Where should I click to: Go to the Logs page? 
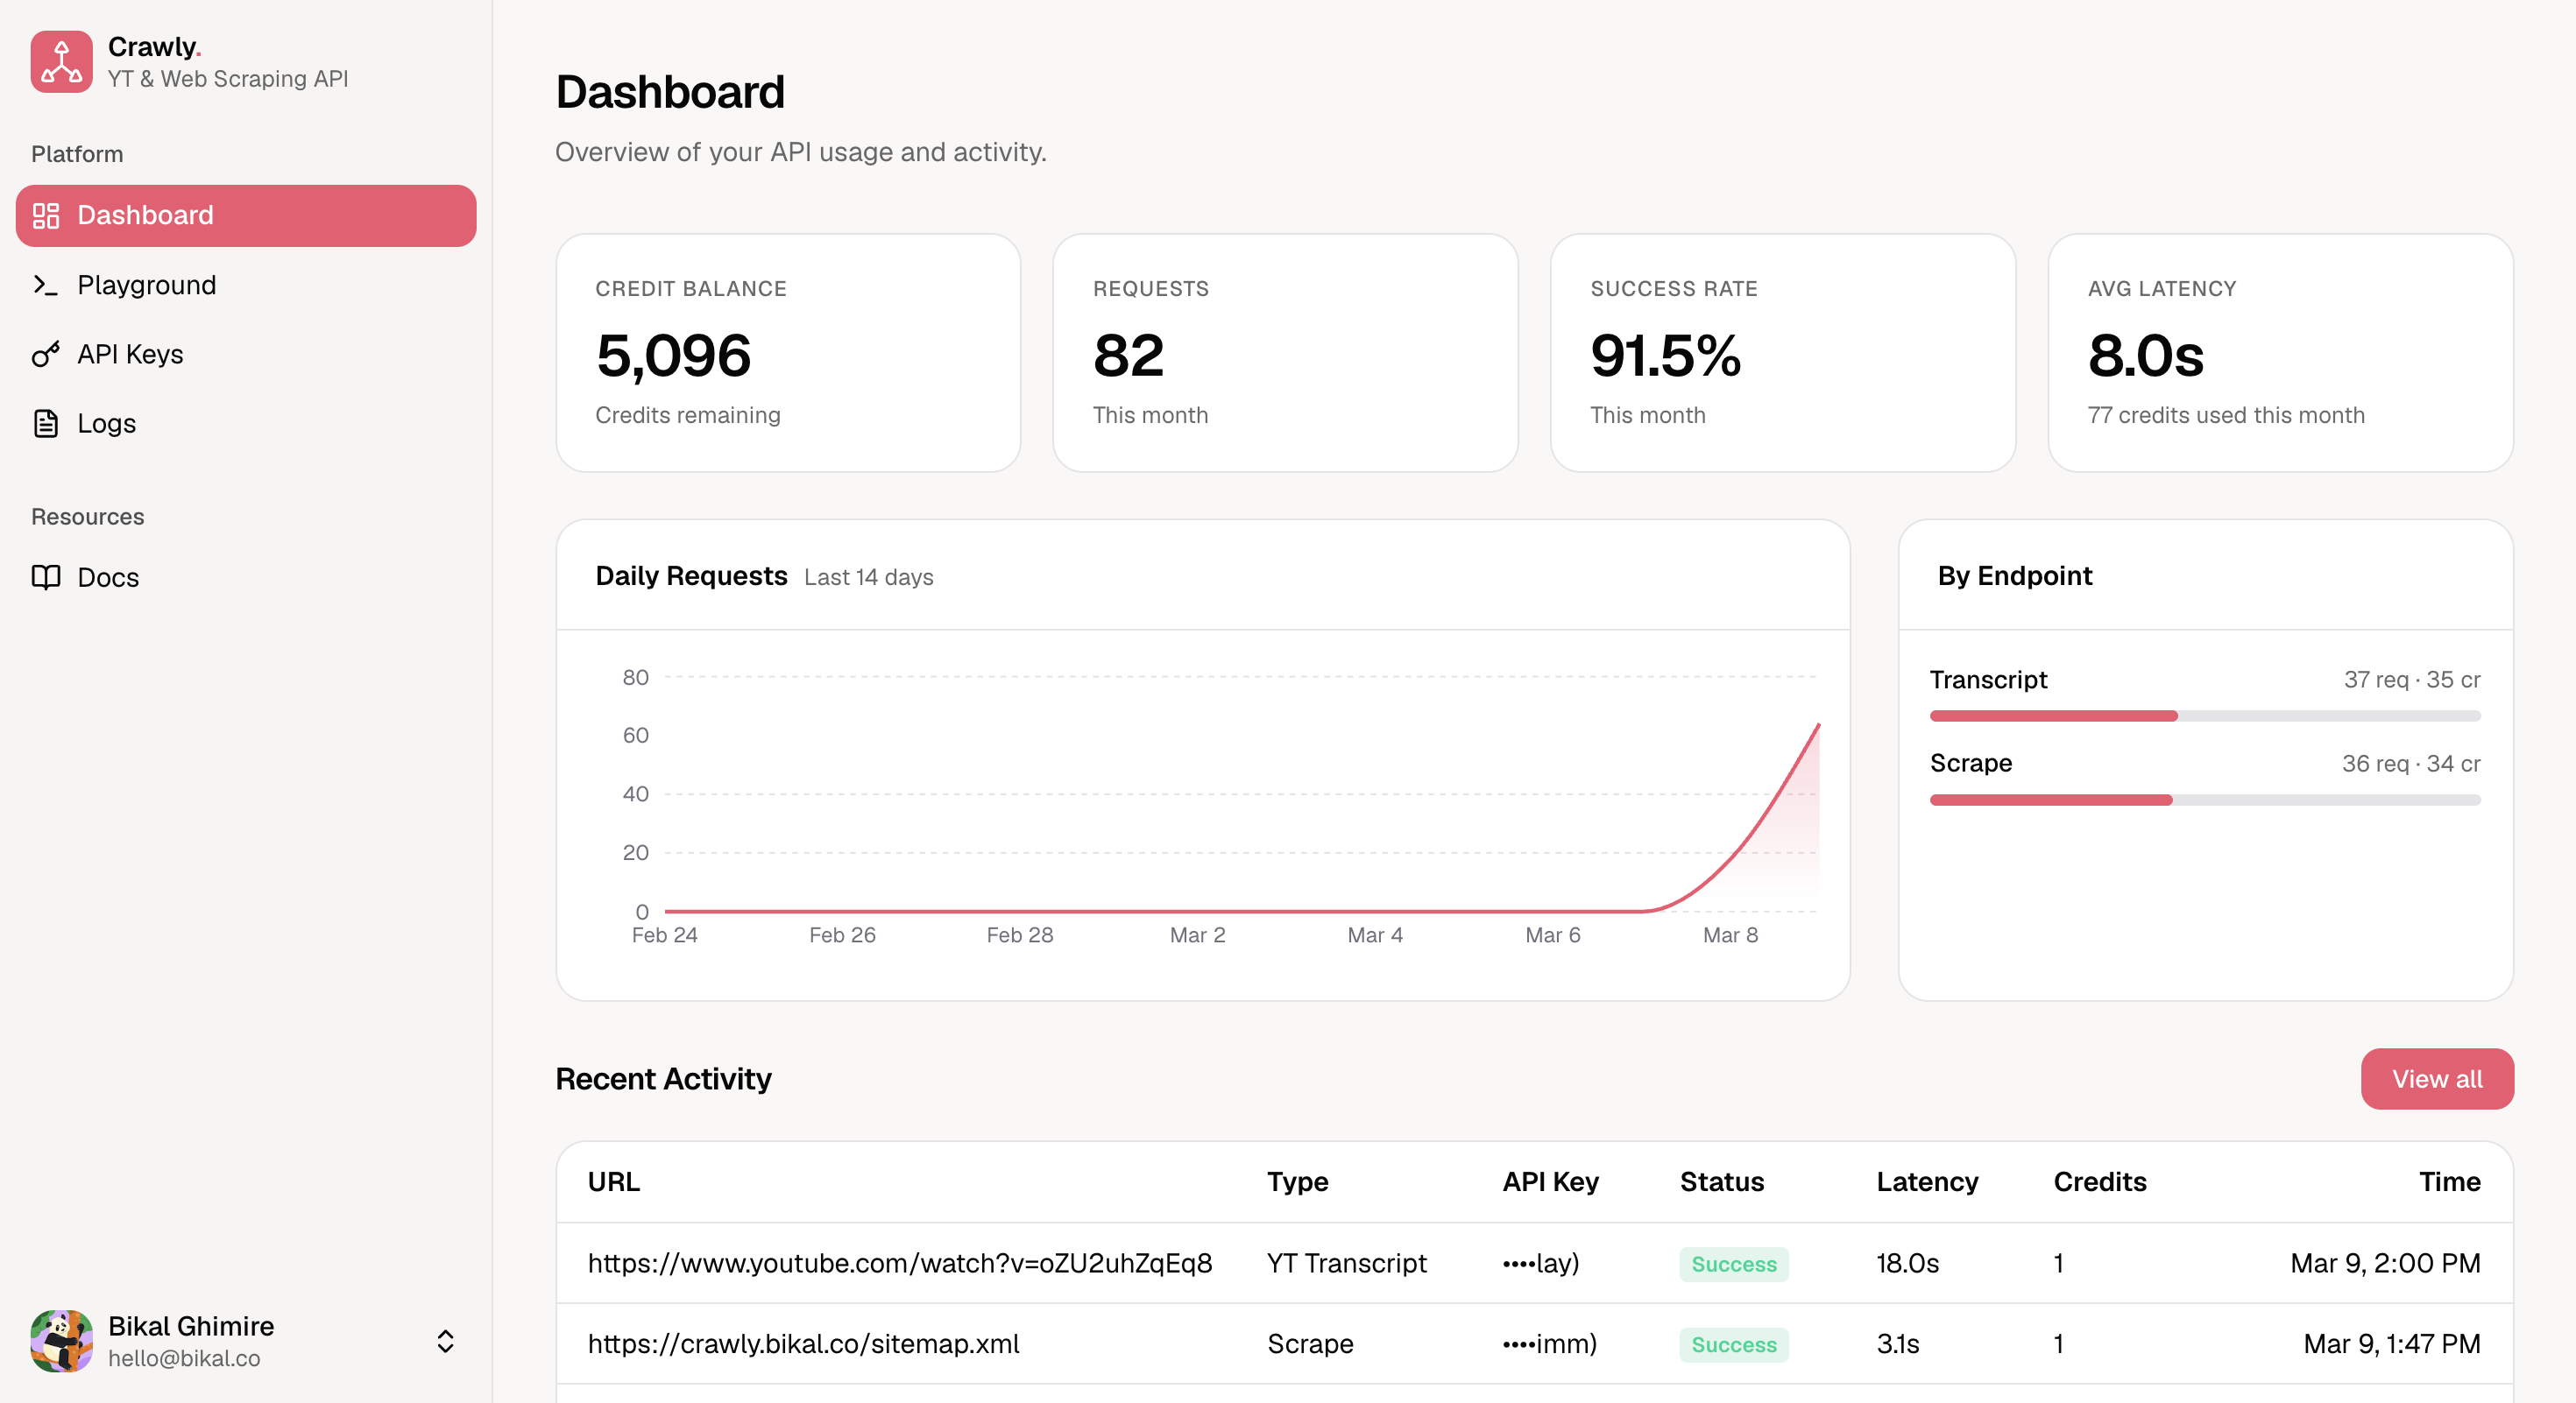(x=106, y=423)
